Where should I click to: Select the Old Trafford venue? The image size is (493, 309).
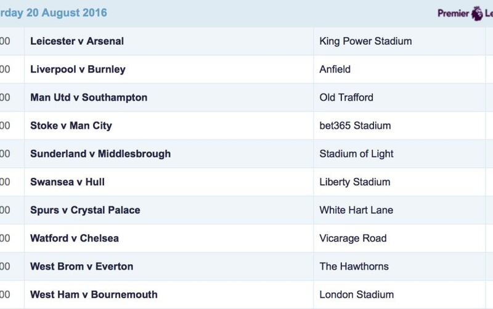(346, 98)
